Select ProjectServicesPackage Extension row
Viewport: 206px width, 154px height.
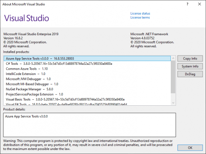[87, 94]
